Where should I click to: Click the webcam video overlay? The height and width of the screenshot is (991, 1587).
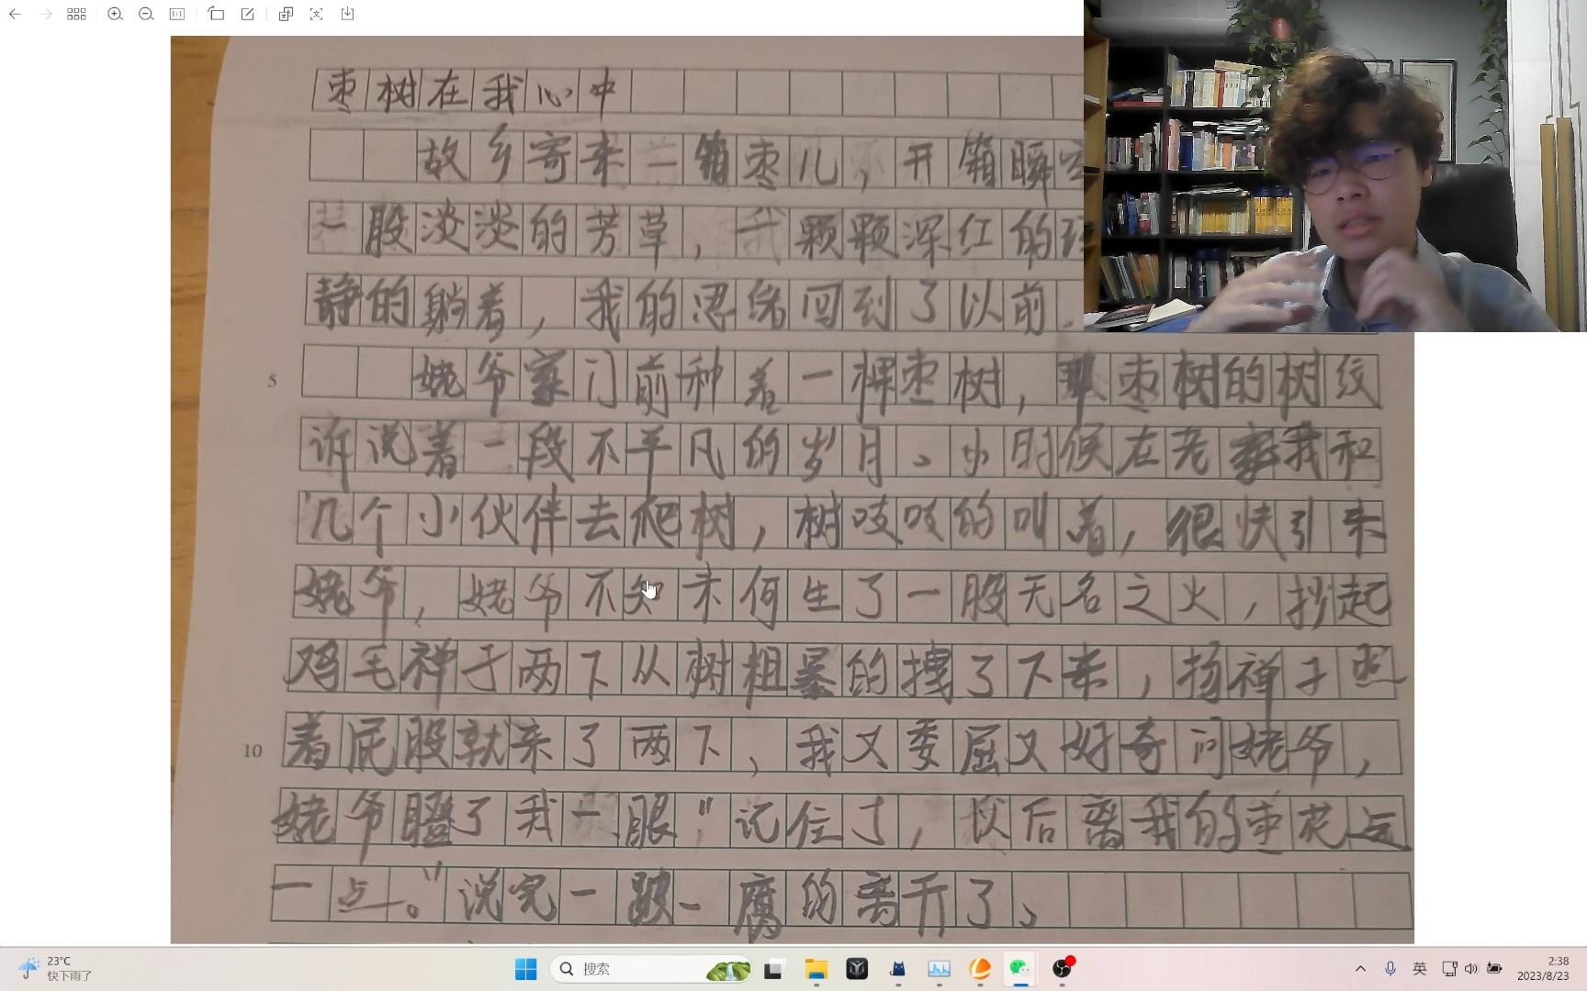[1335, 165]
